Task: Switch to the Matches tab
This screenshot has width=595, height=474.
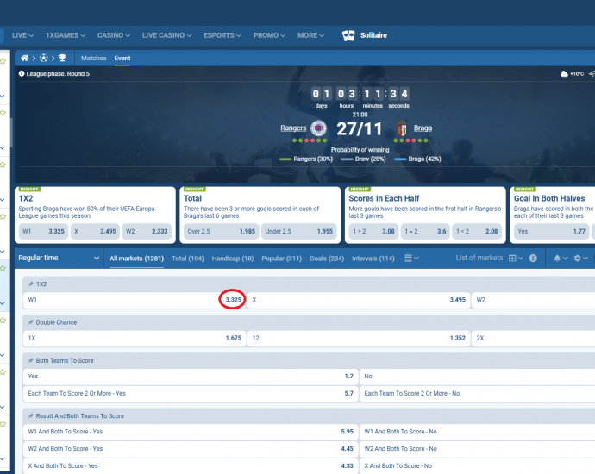Action: coord(93,59)
